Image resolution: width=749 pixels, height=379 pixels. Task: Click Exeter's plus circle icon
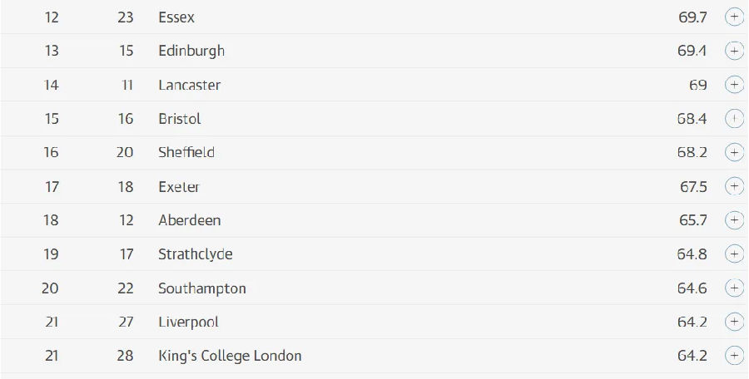click(x=734, y=186)
